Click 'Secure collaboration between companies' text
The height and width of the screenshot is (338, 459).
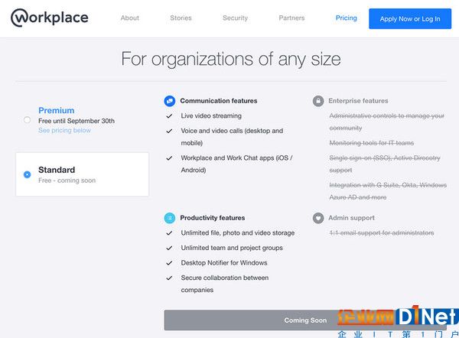tap(224, 284)
